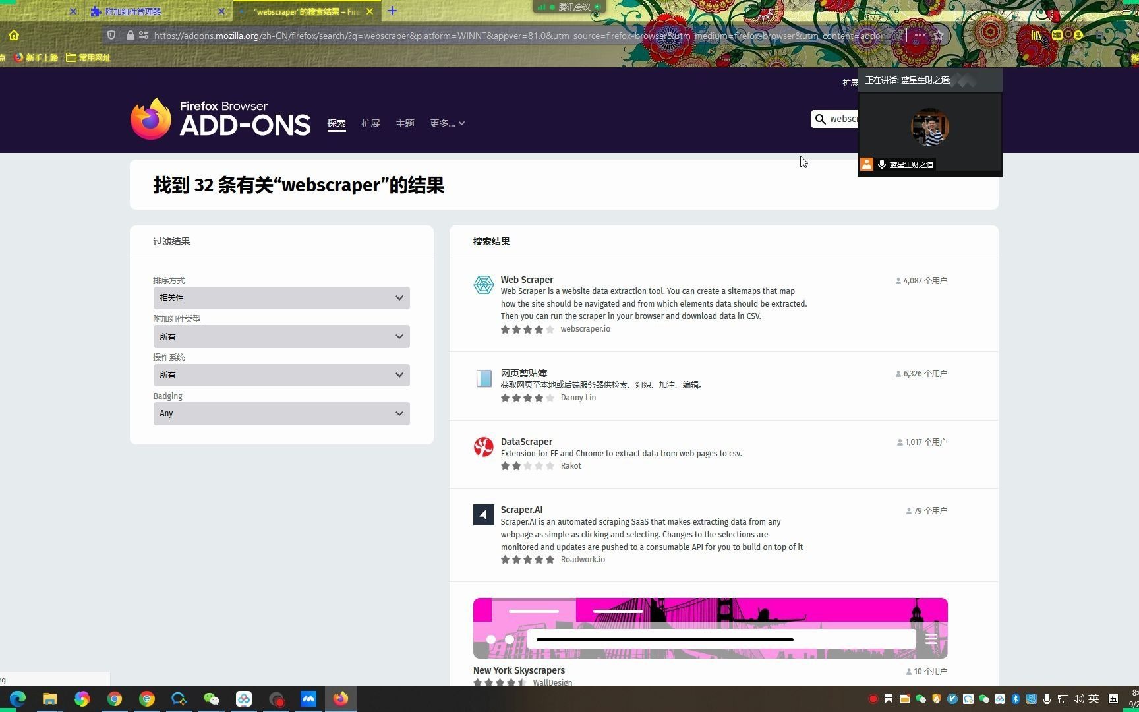This screenshot has height=712, width=1139.
Task: Open the page actions three-dot menu
Action: point(920,36)
